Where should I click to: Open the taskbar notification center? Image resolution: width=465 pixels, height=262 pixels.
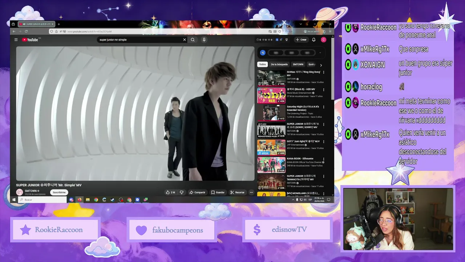click(329, 200)
